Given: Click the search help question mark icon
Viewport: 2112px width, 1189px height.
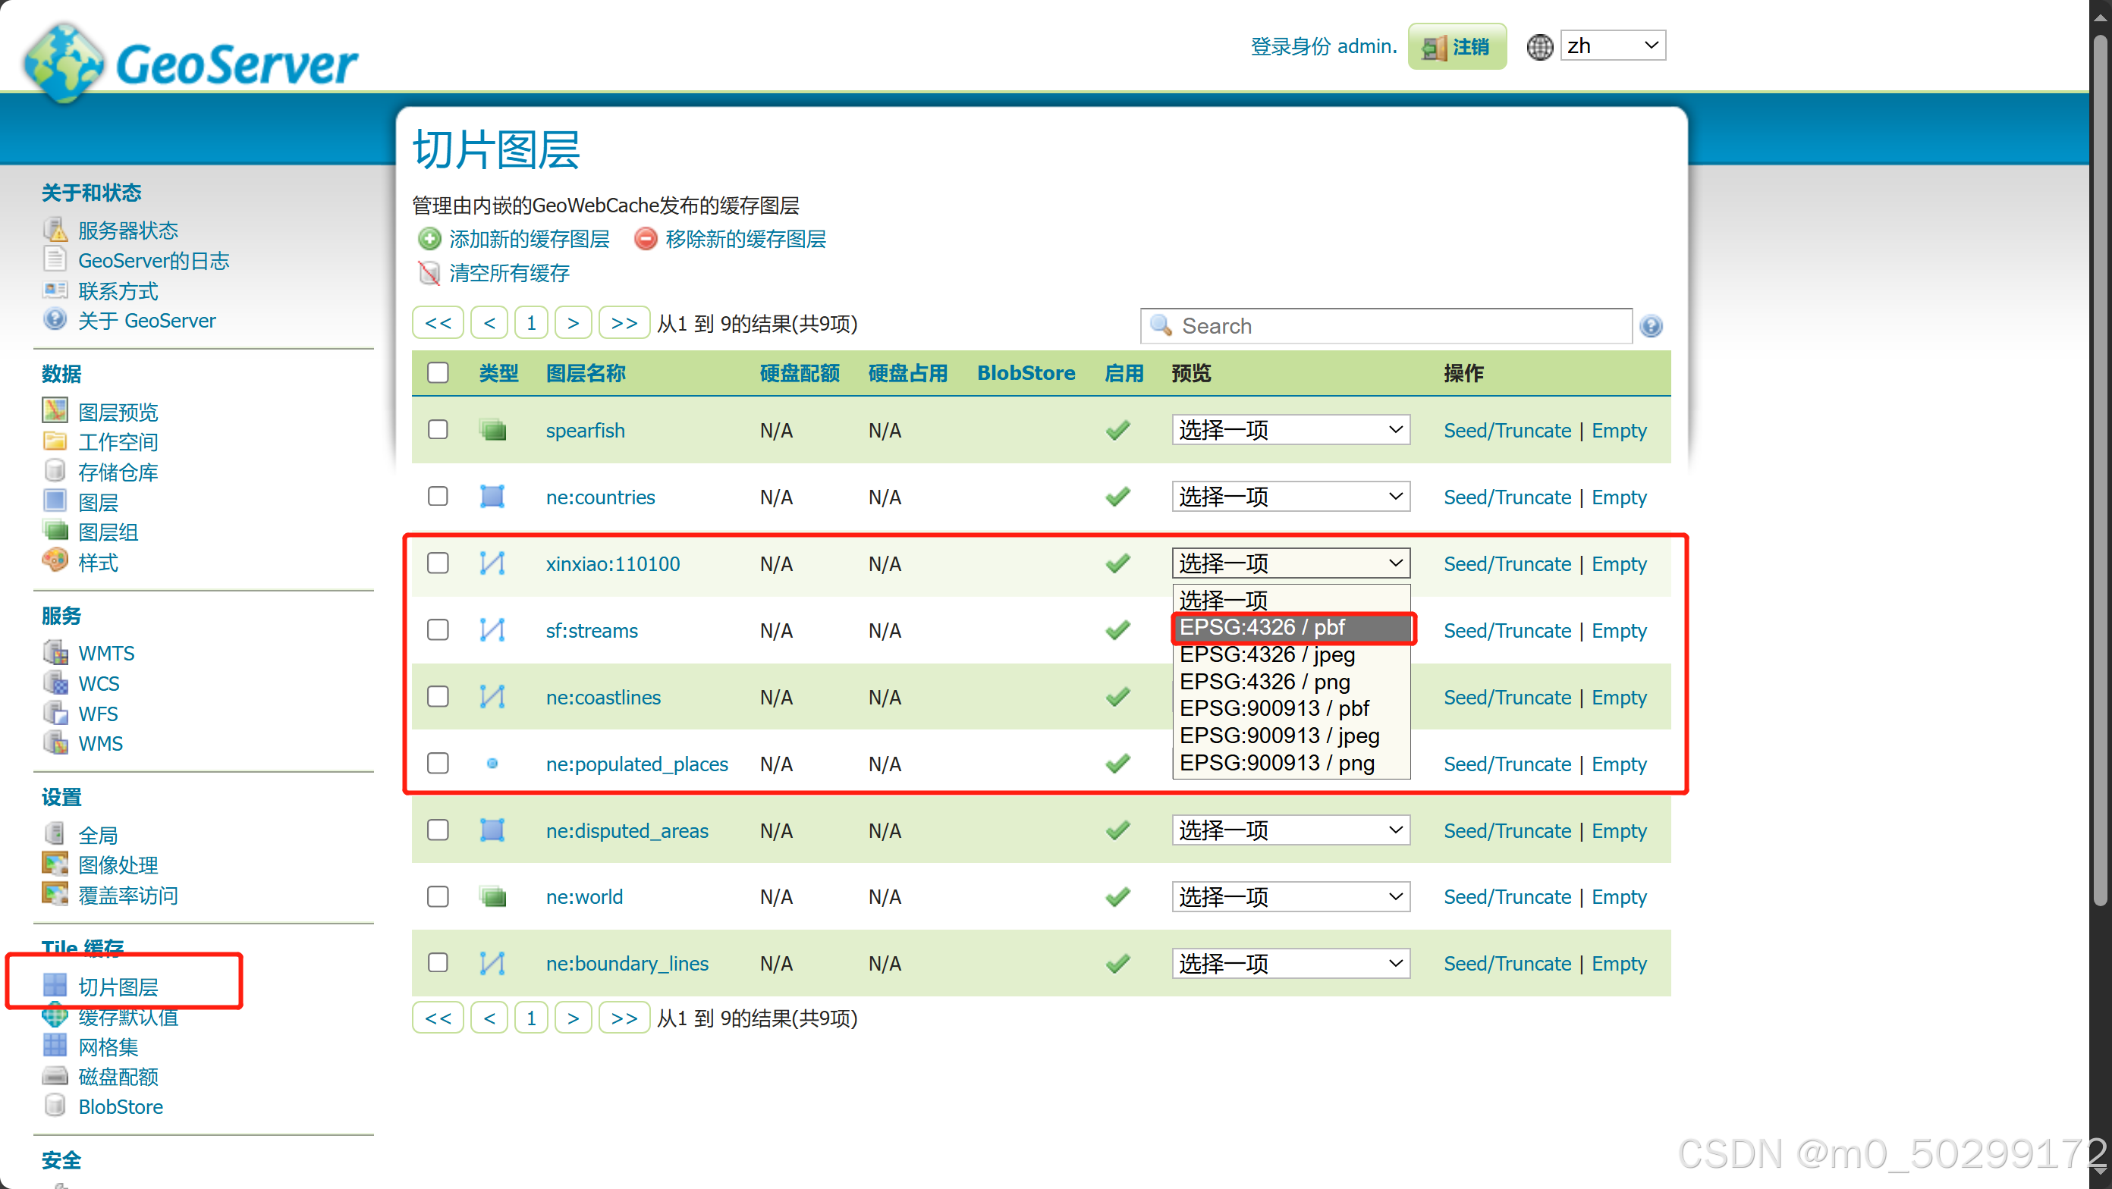Looking at the screenshot, I should coord(1652,326).
